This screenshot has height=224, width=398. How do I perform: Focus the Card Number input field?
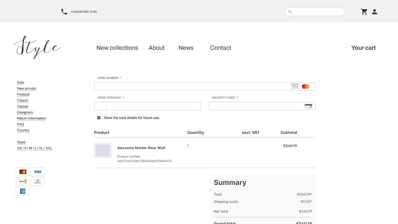click(x=205, y=86)
